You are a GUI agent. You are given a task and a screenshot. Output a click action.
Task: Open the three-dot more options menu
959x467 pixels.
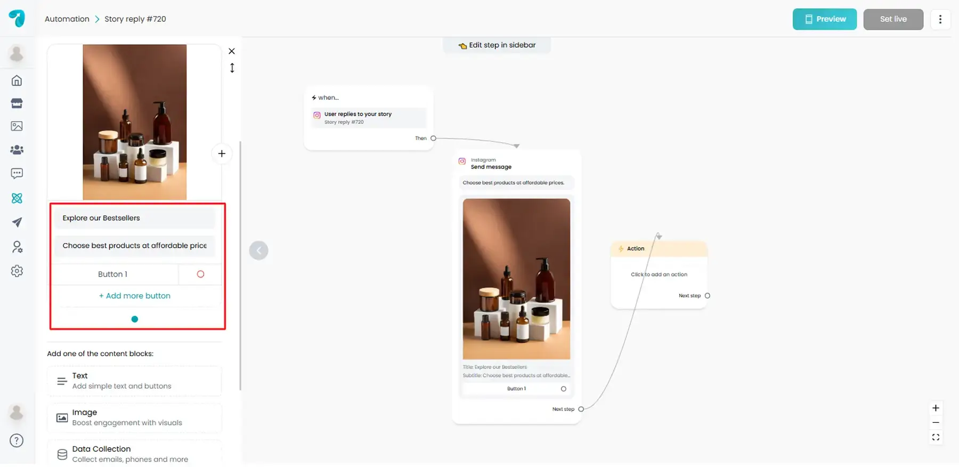point(940,19)
